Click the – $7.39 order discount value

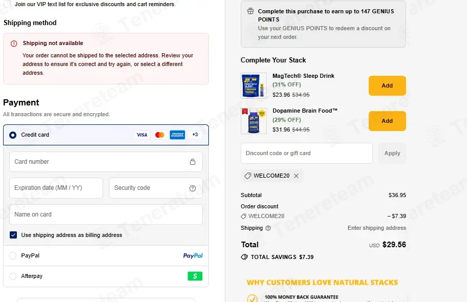coord(397,216)
